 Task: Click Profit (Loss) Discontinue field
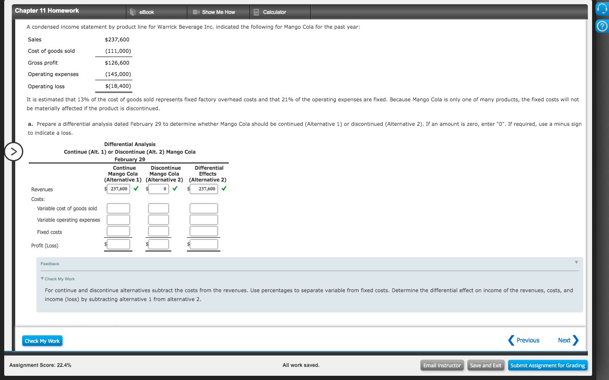pyautogui.click(x=159, y=244)
